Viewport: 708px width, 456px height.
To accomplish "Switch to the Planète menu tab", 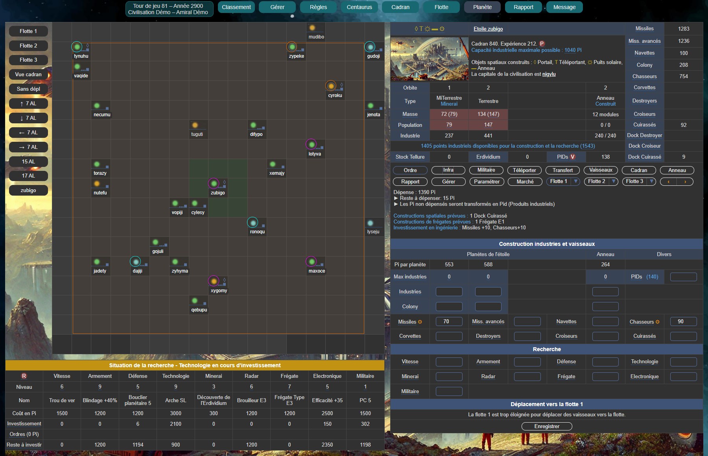I will click(x=483, y=7).
